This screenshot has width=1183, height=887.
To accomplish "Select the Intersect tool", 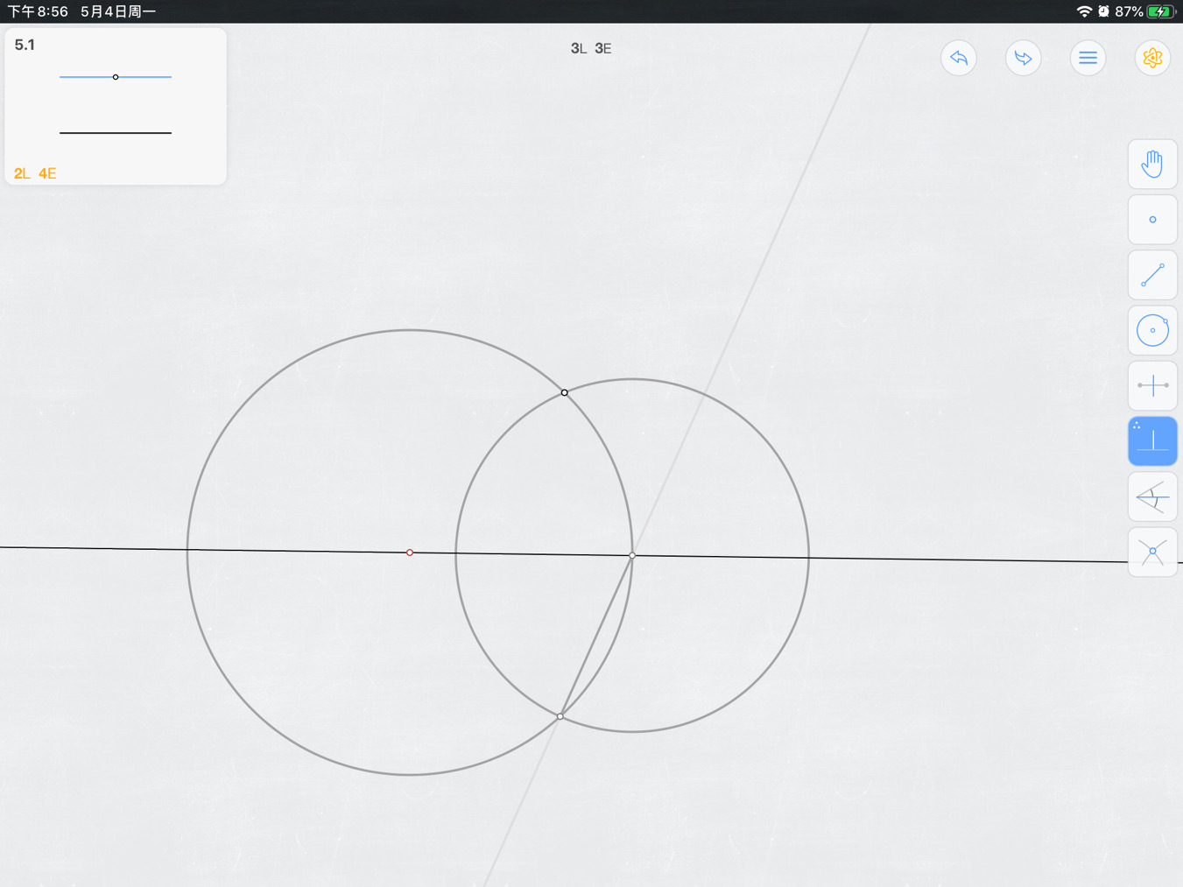I will (1152, 552).
